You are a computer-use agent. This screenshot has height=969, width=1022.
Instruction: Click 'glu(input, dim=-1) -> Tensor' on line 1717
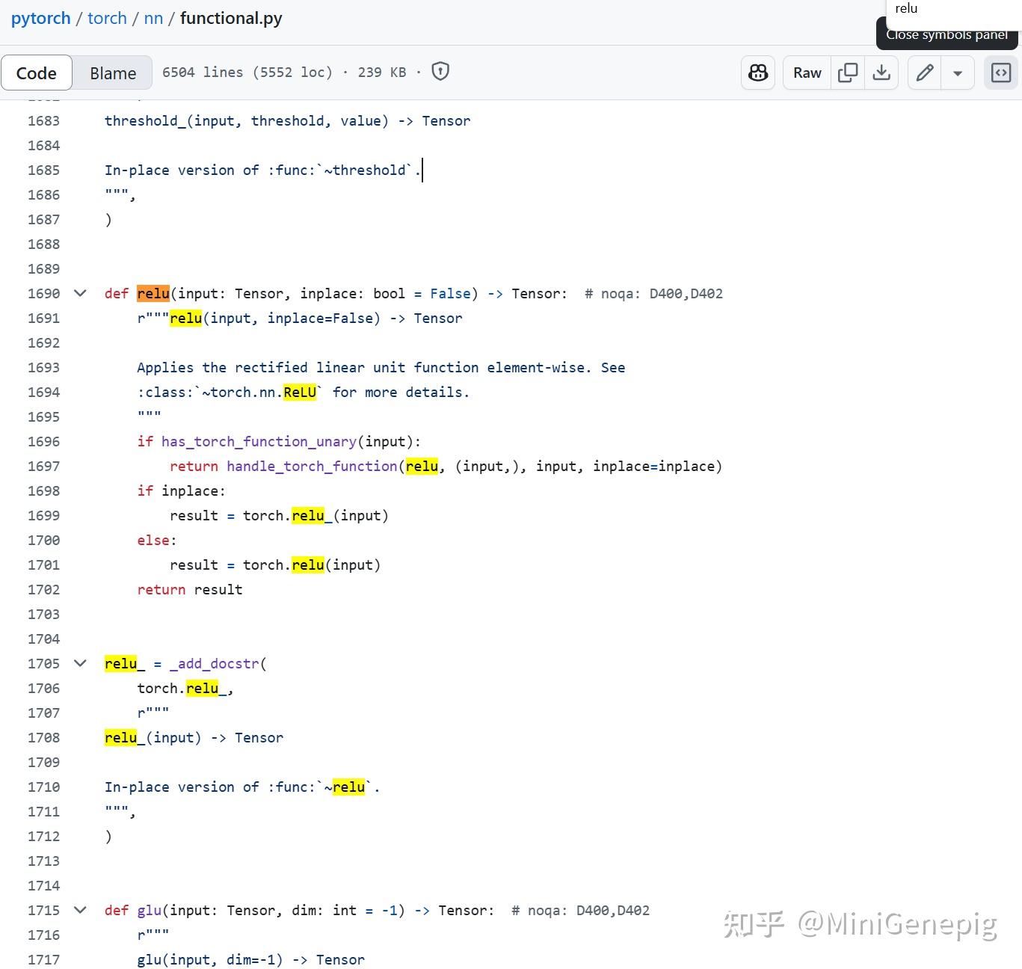tap(251, 959)
